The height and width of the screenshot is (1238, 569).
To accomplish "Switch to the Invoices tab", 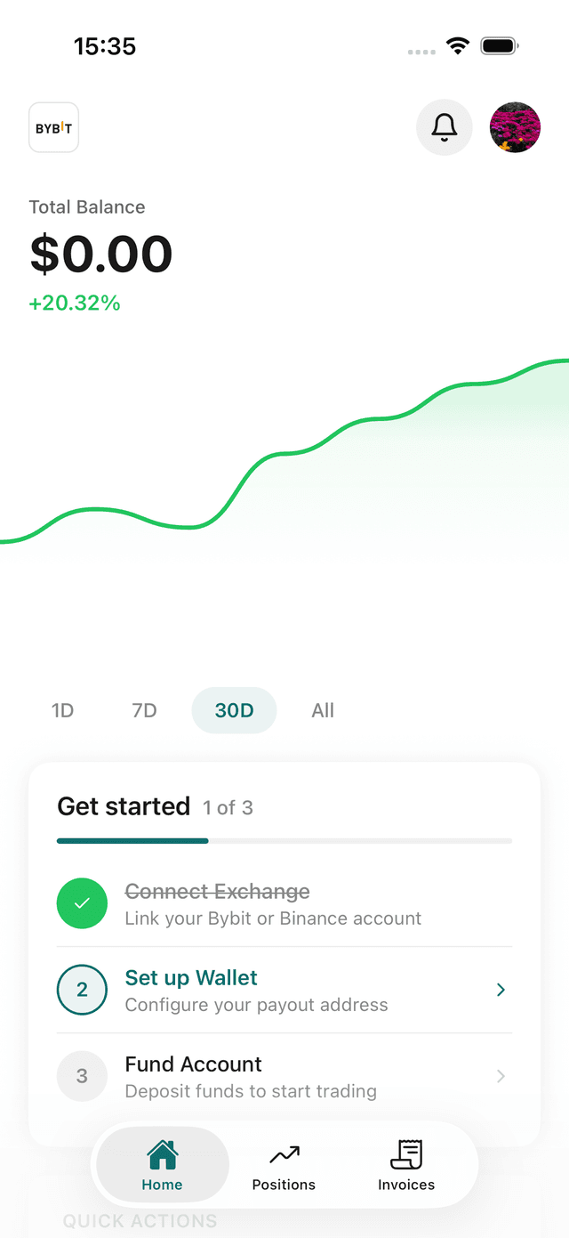I will click(406, 1166).
